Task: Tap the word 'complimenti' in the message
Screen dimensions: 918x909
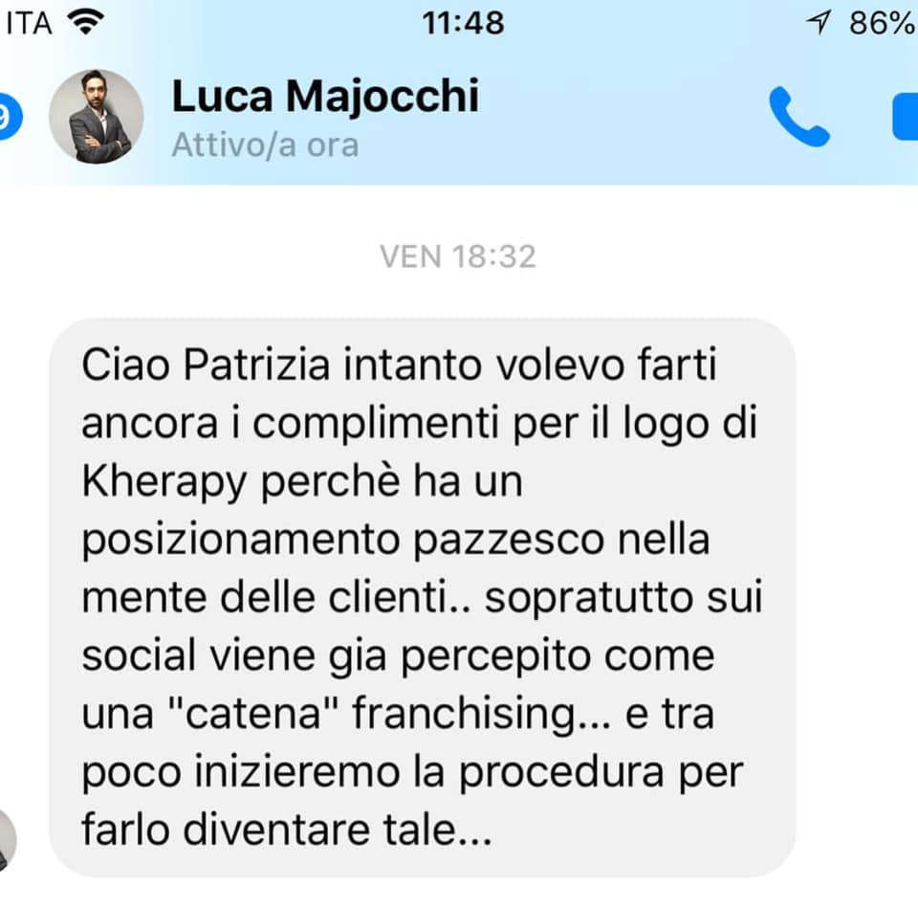Action: coord(375,425)
